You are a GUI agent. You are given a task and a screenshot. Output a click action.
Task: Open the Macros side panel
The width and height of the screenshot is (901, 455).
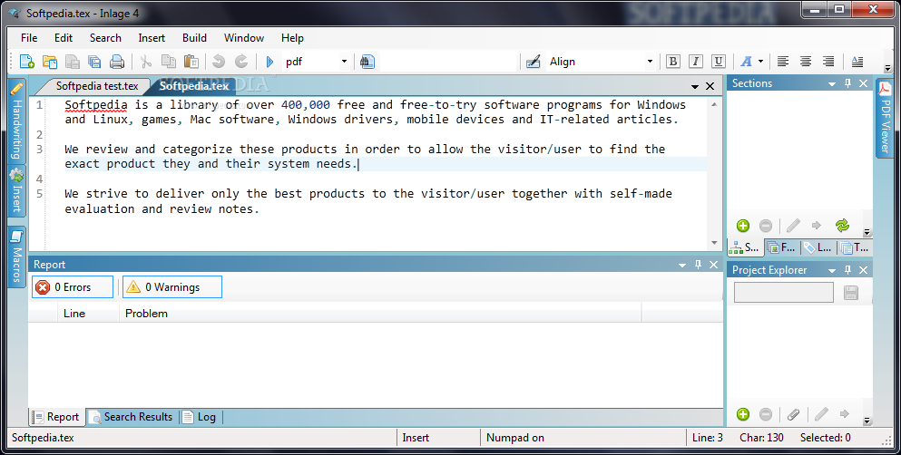(x=16, y=256)
